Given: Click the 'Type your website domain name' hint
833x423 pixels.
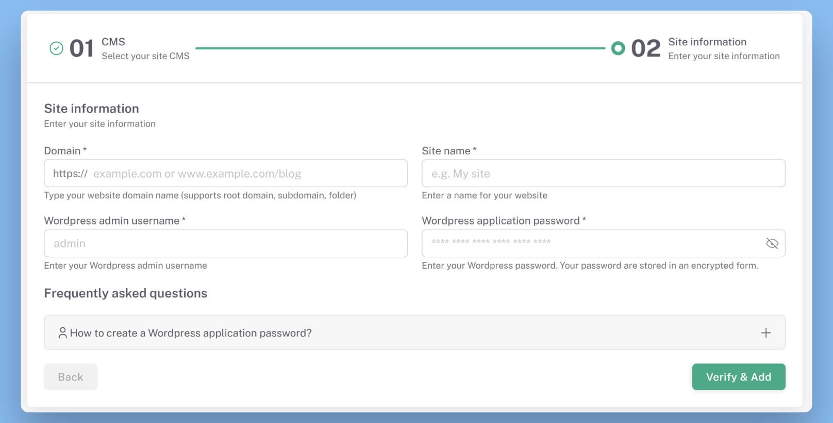Looking at the screenshot, I should [200, 196].
